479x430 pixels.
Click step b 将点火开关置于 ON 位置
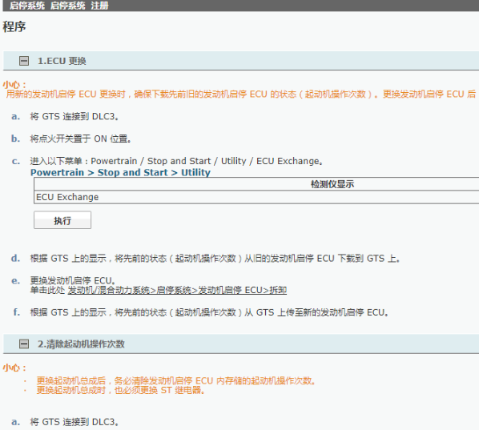[81, 139]
